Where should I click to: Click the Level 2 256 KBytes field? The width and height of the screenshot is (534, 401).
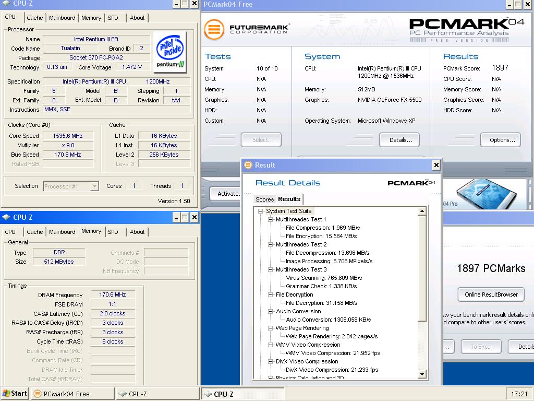(164, 155)
